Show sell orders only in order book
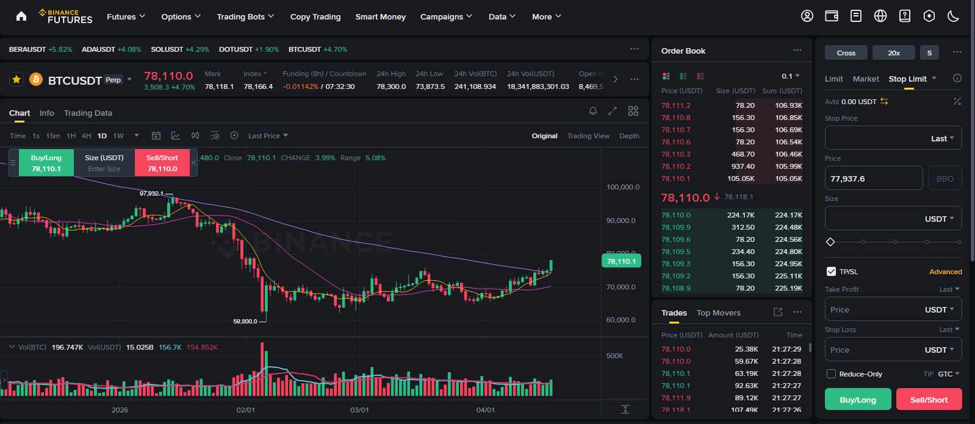Viewport: 975px width, 424px height. coord(700,76)
